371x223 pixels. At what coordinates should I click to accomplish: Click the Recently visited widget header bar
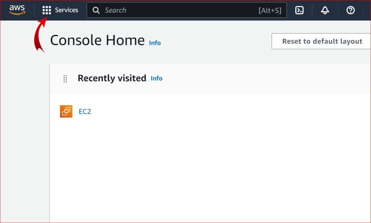click(x=210, y=78)
